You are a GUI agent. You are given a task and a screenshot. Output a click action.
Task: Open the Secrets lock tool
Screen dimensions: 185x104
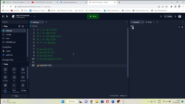[x=23, y=86]
